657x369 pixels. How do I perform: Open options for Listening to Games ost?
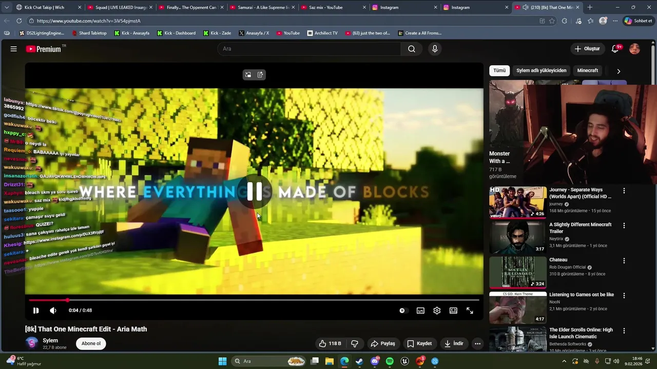(624, 296)
